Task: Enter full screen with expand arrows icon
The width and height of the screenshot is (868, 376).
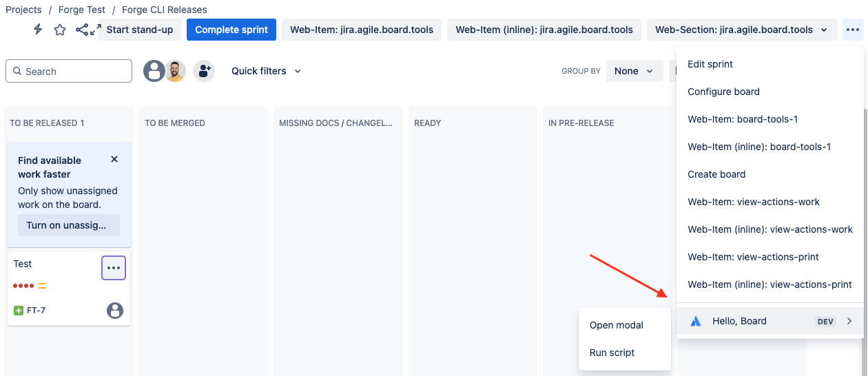Action: coord(96,30)
